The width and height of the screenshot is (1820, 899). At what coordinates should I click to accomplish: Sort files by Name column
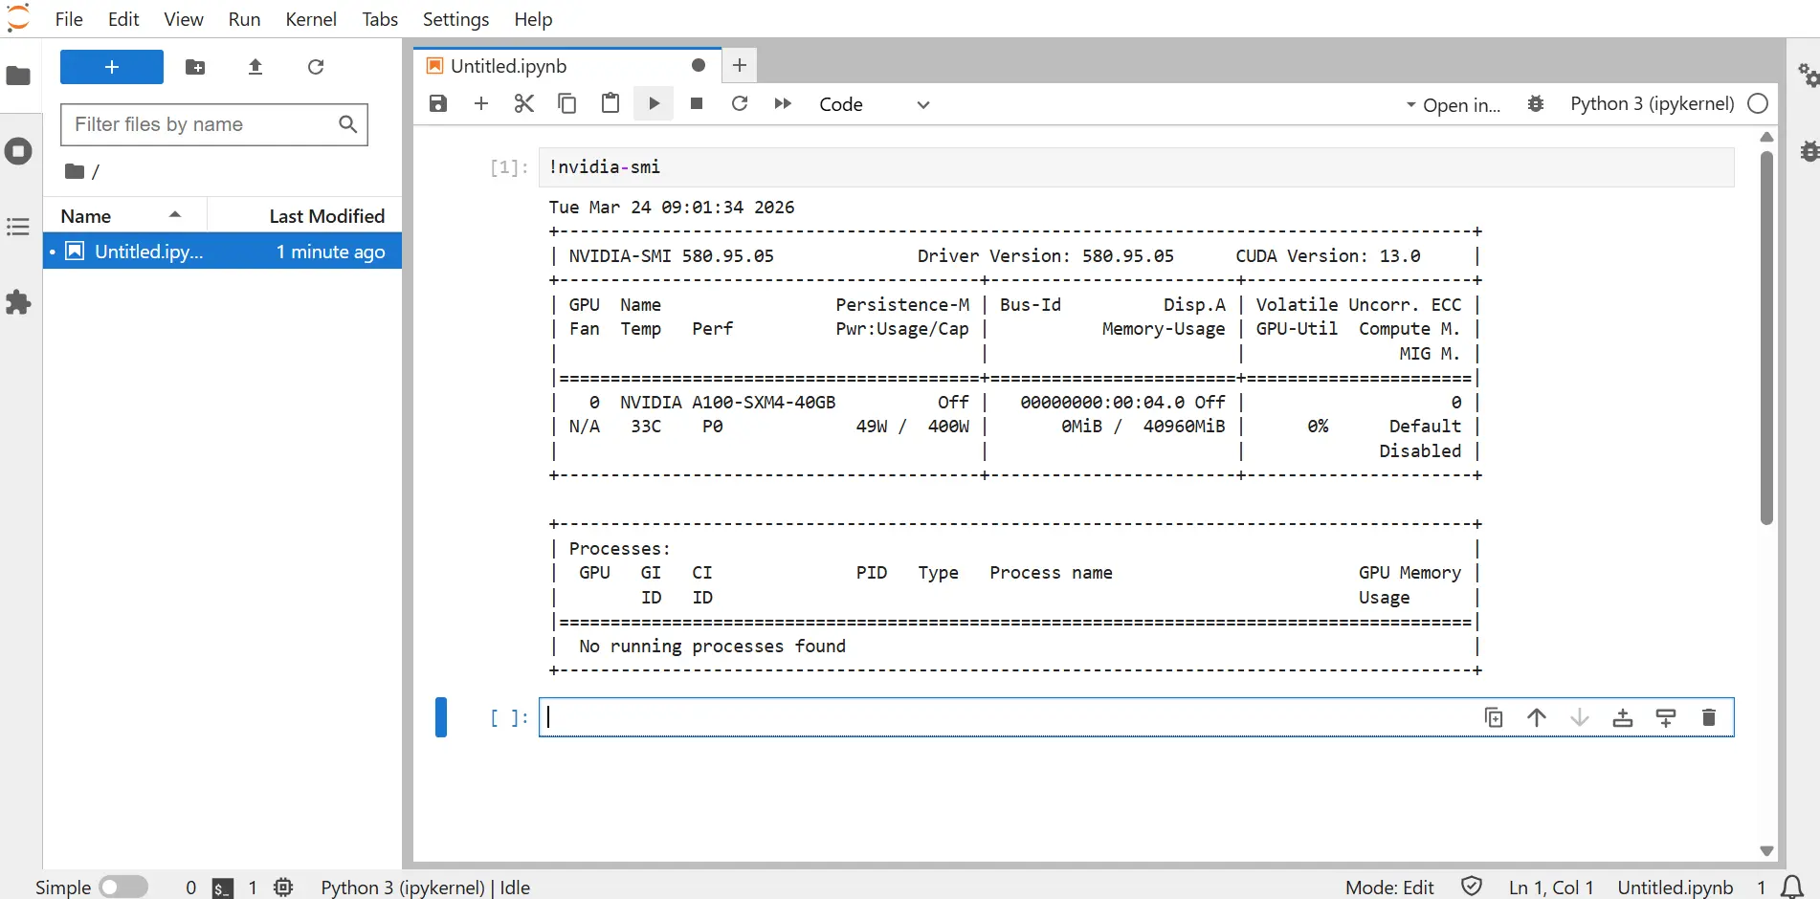[125, 216]
